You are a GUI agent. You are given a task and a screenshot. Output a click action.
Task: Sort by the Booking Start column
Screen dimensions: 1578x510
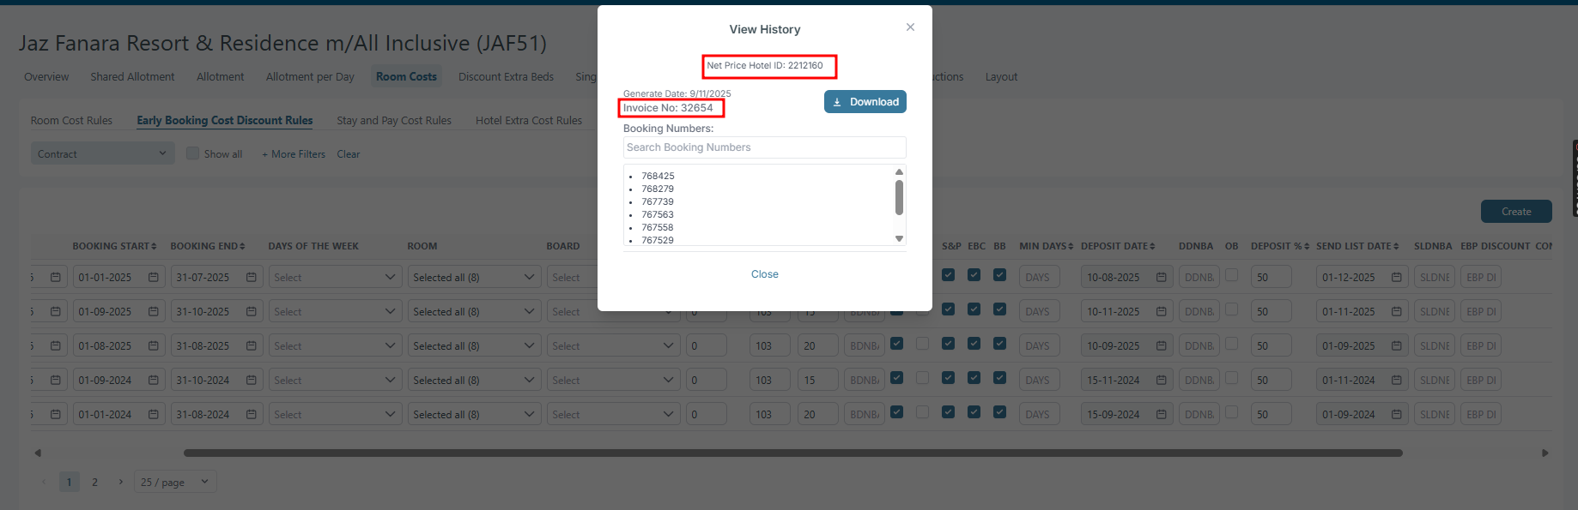click(x=114, y=246)
